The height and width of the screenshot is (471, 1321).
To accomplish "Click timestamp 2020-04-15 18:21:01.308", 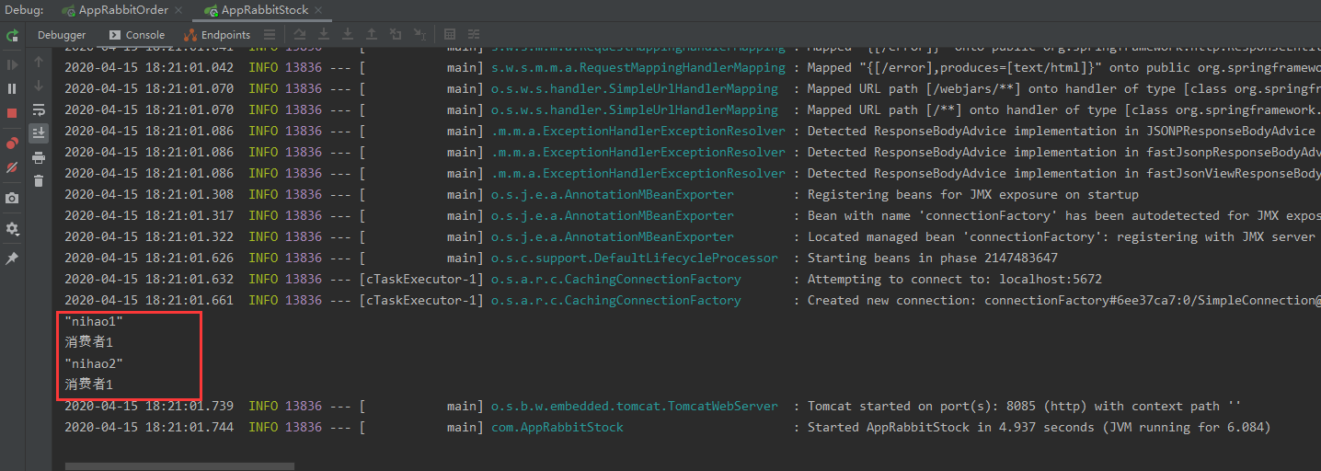I will (149, 194).
